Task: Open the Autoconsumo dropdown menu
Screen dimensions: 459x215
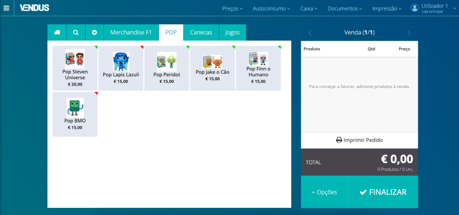Action: [272, 9]
